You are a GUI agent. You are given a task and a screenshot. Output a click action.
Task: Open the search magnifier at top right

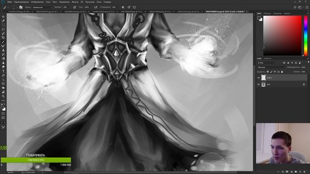point(295,7)
